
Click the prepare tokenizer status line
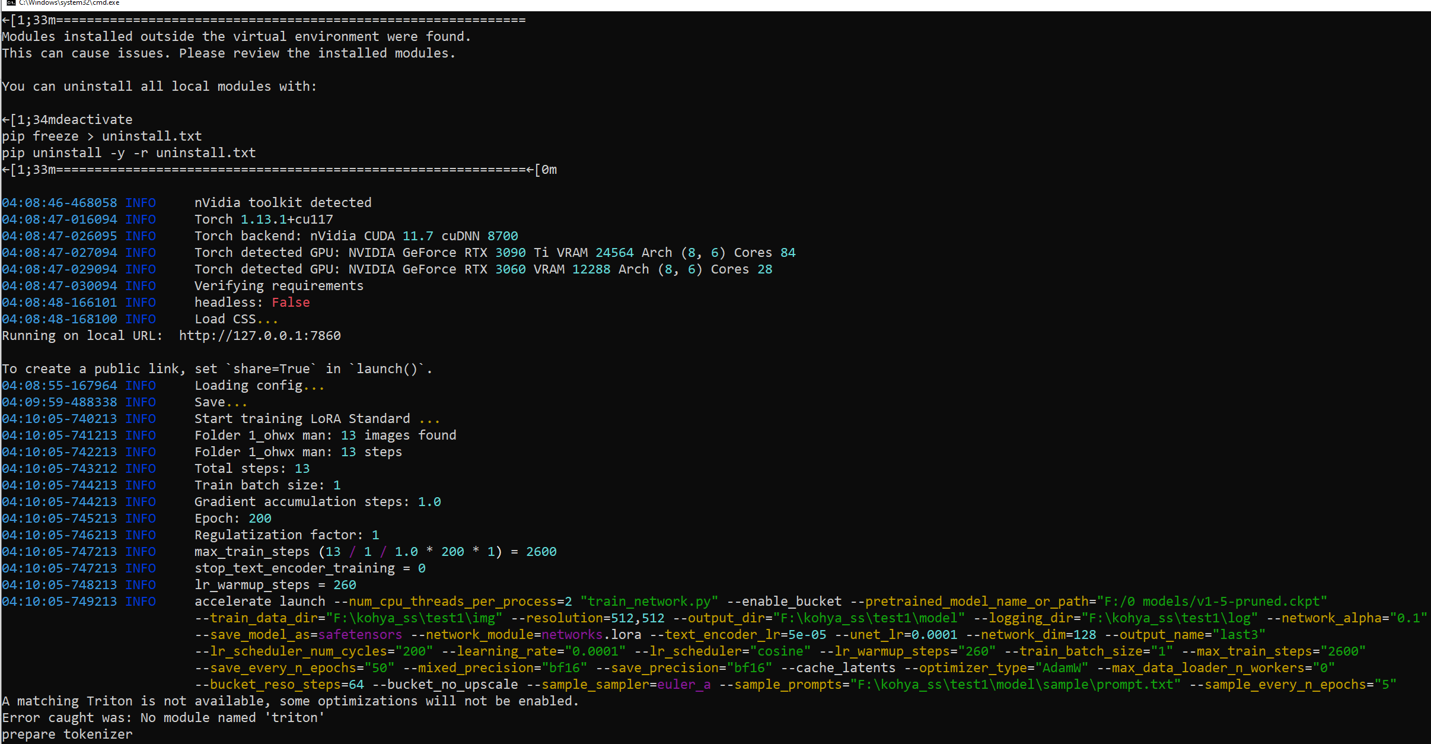coord(67,734)
